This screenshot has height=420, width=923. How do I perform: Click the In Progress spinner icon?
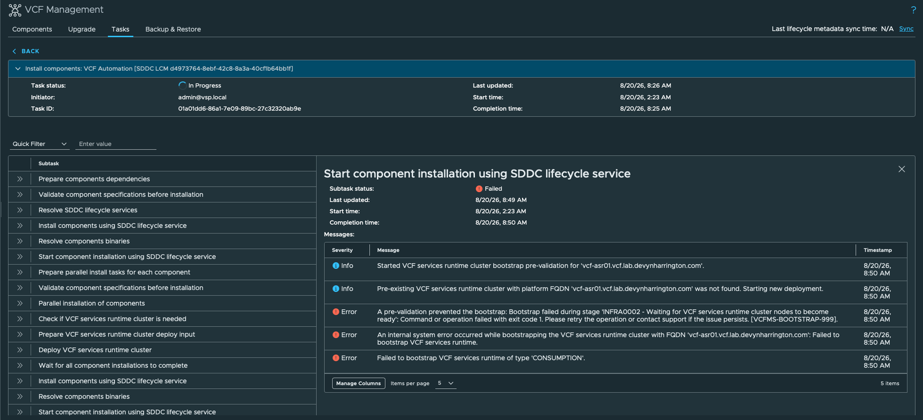click(183, 85)
